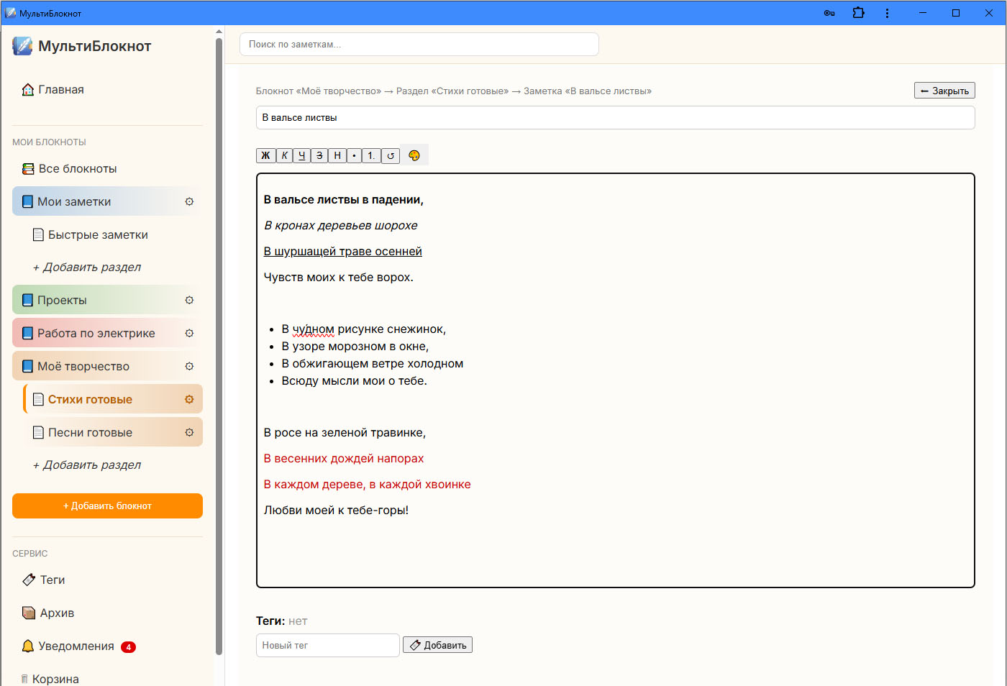Viewport: 1007px width, 686px height.
Task: Open the three-dot window menu
Action: tap(887, 13)
